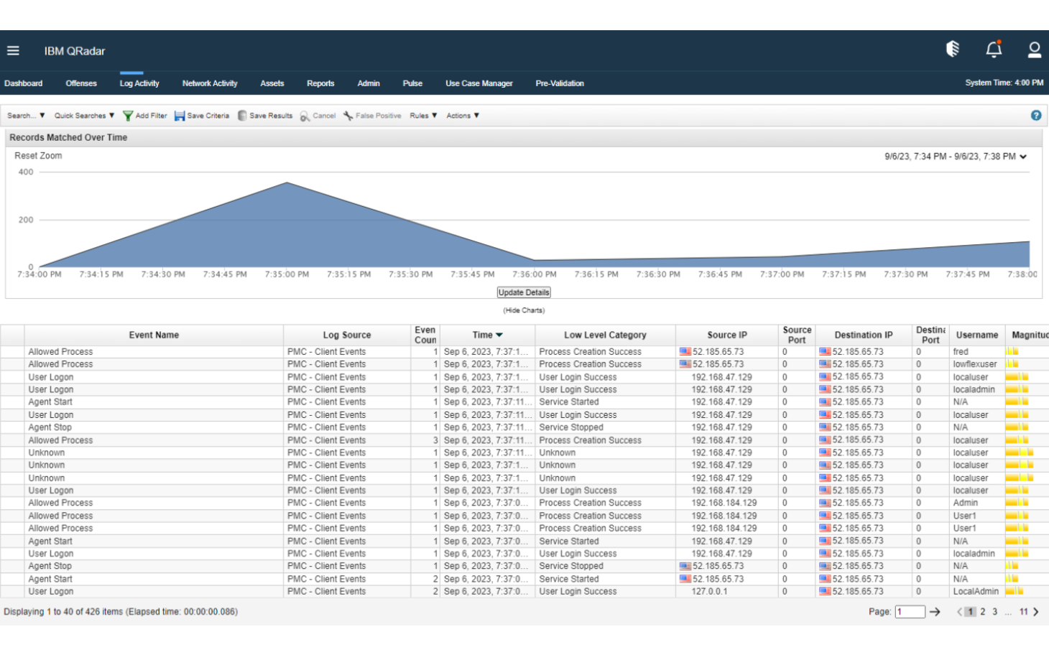
Task: Click the Reset Zoom link
Action: [x=37, y=155]
